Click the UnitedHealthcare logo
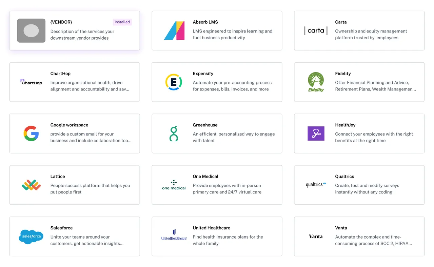 click(x=174, y=235)
